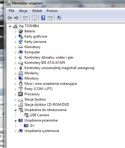Expand Stacje dysków CD-ROM/DVD category
The height and width of the screenshot is (148, 125).
coord(15,105)
